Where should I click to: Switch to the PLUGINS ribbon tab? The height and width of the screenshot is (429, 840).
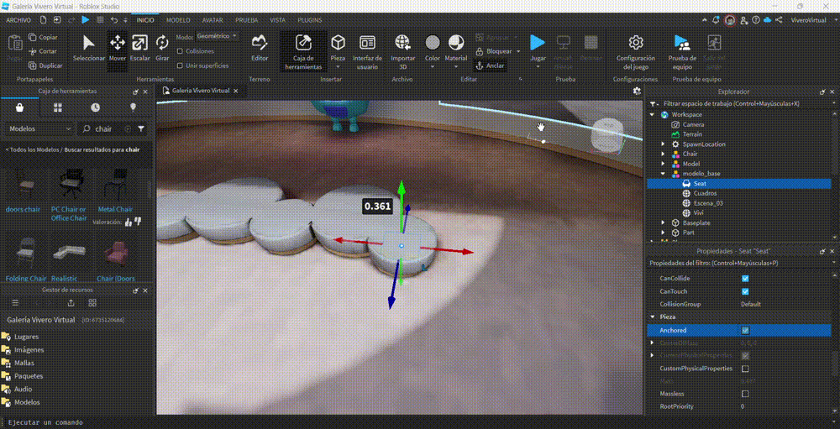coord(310,20)
